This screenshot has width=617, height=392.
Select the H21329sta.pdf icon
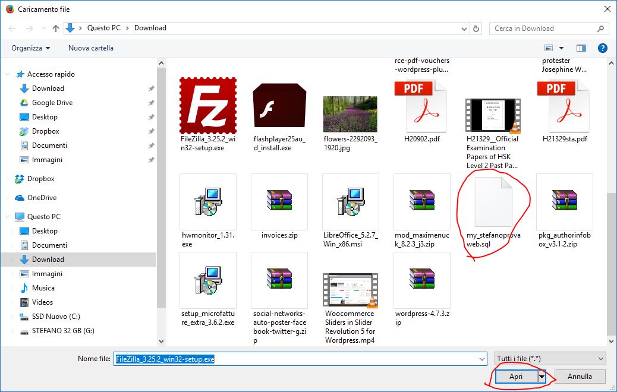(564, 106)
